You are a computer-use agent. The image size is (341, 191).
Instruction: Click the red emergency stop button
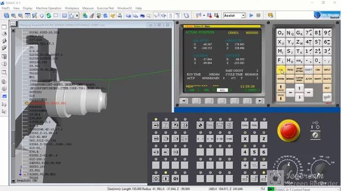point(289,131)
